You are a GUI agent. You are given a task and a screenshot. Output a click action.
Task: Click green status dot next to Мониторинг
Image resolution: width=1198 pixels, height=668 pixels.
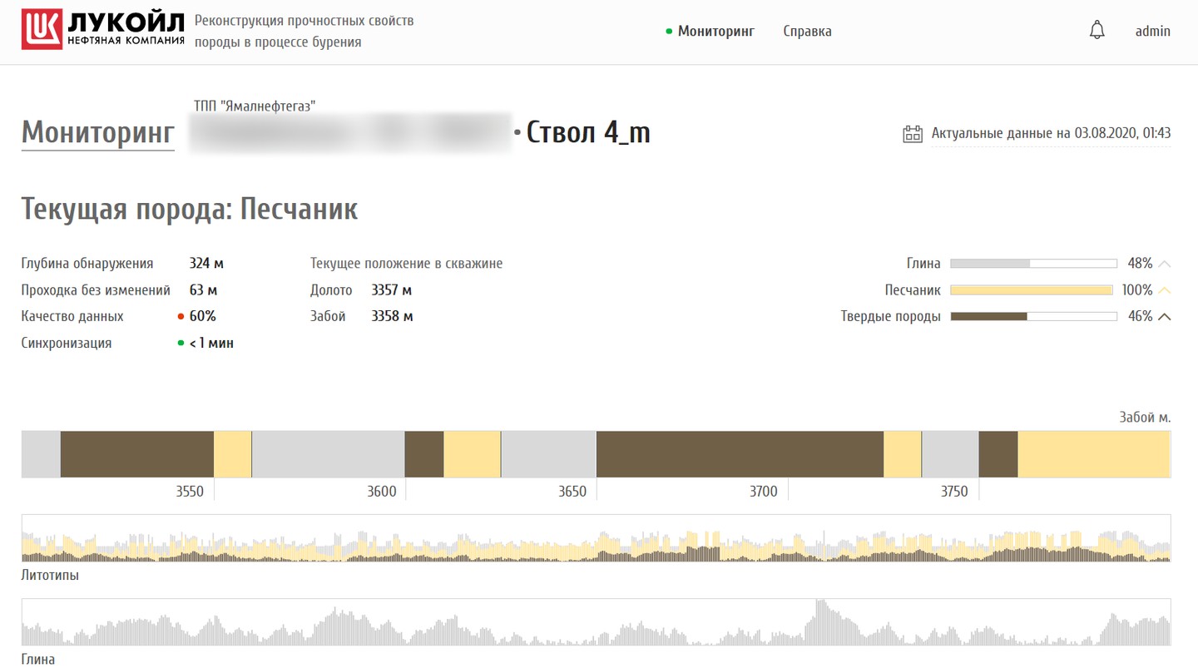click(x=669, y=32)
